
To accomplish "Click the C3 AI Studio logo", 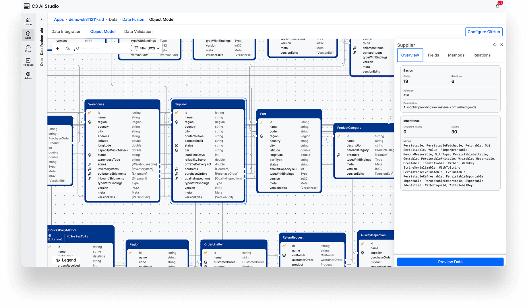I will click(x=41, y=6).
